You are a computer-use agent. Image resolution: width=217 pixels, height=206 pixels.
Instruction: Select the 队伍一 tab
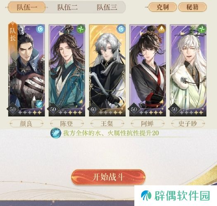pyautogui.click(x=27, y=7)
